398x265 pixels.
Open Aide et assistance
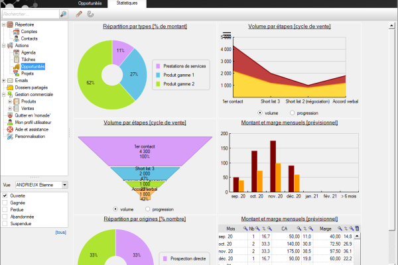click(x=32, y=129)
